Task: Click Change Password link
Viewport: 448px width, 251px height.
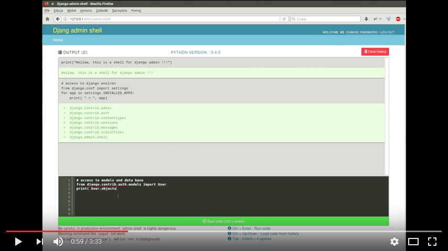Action: (361, 32)
